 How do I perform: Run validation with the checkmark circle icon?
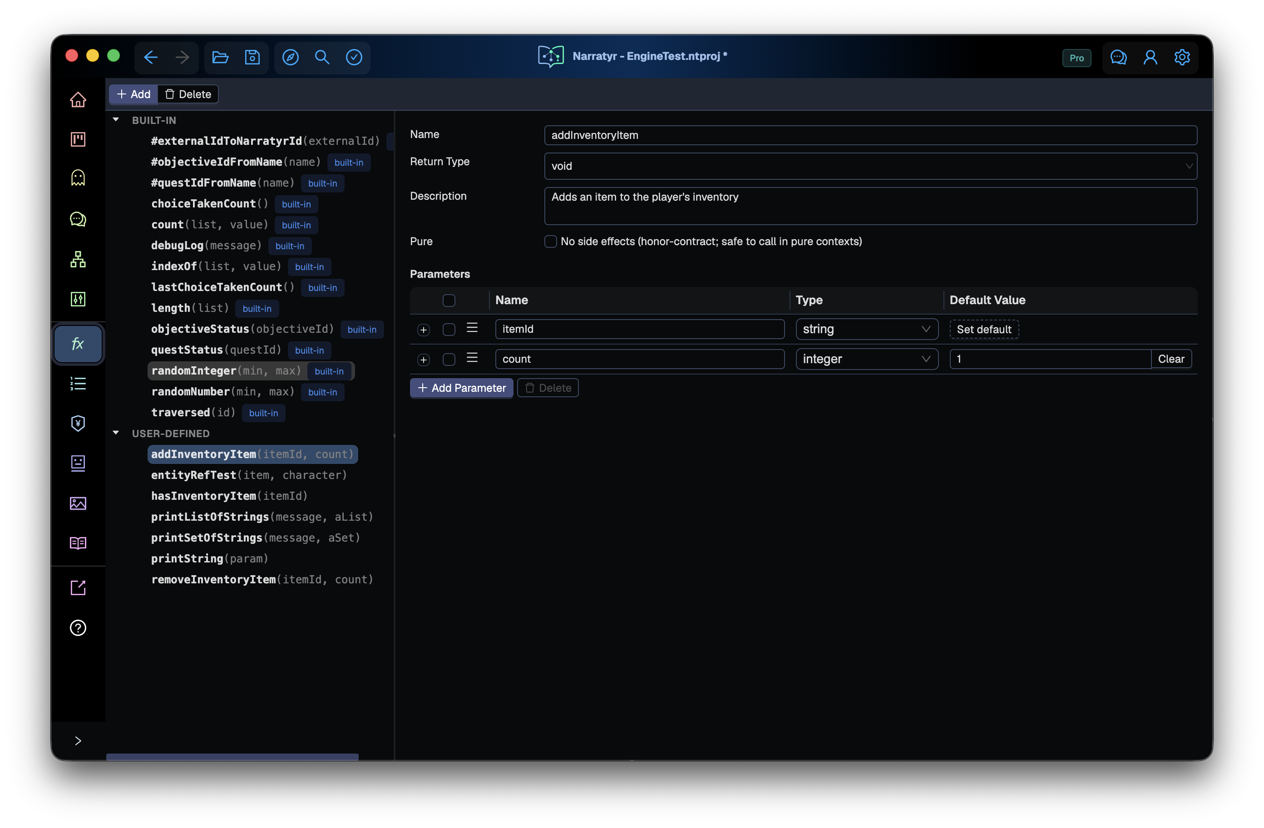354,57
